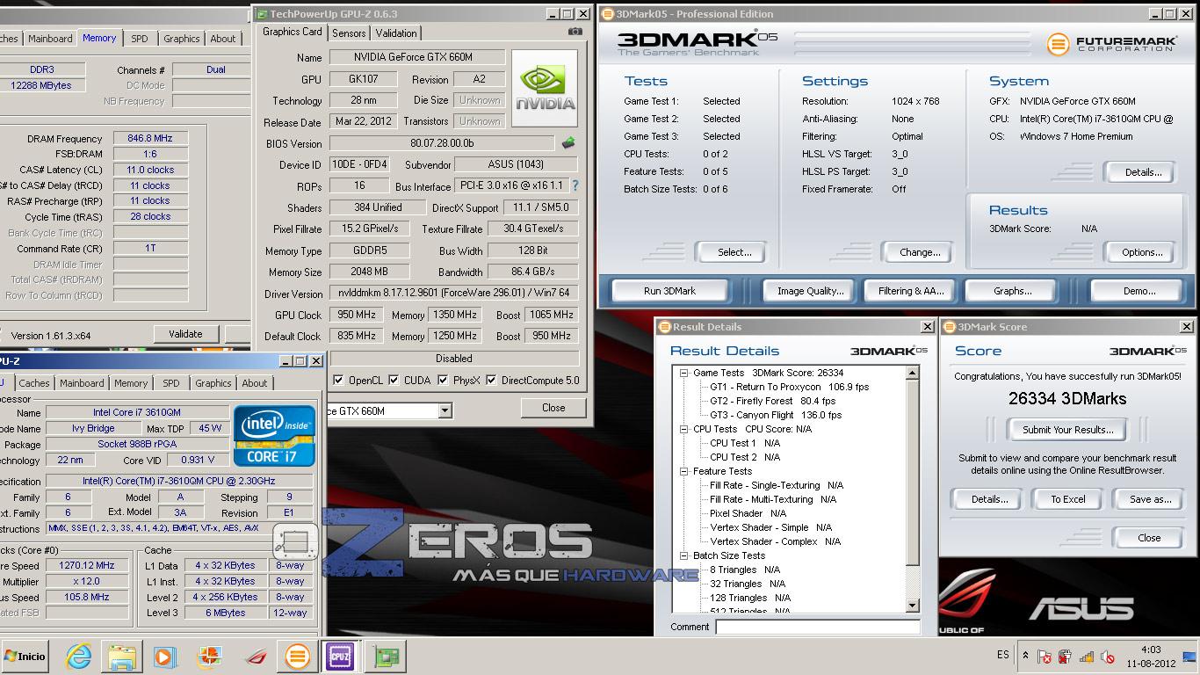Toggle the OpenCL checkbox in GPU-Z
This screenshot has width=1200, height=675.
pos(338,381)
